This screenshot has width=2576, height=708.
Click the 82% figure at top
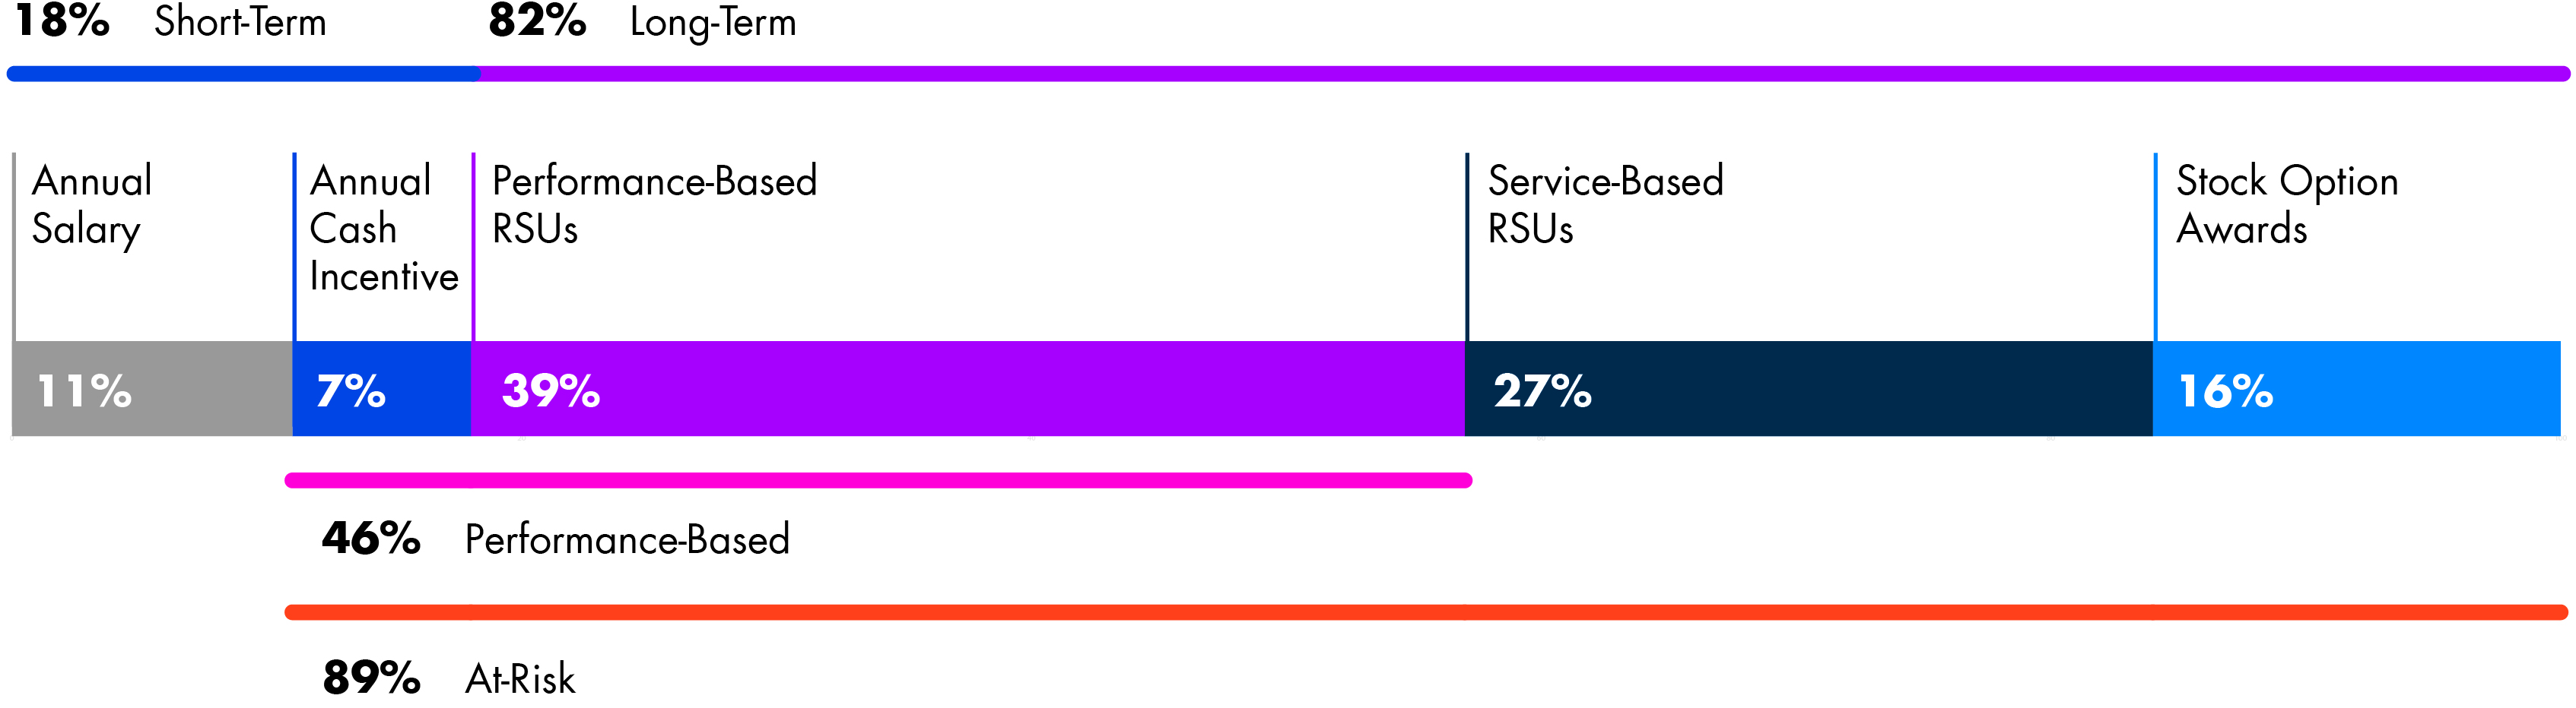pyautogui.click(x=537, y=21)
